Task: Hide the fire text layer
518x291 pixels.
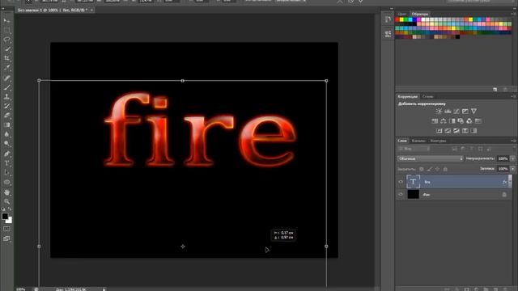Action: (x=401, y=182)
